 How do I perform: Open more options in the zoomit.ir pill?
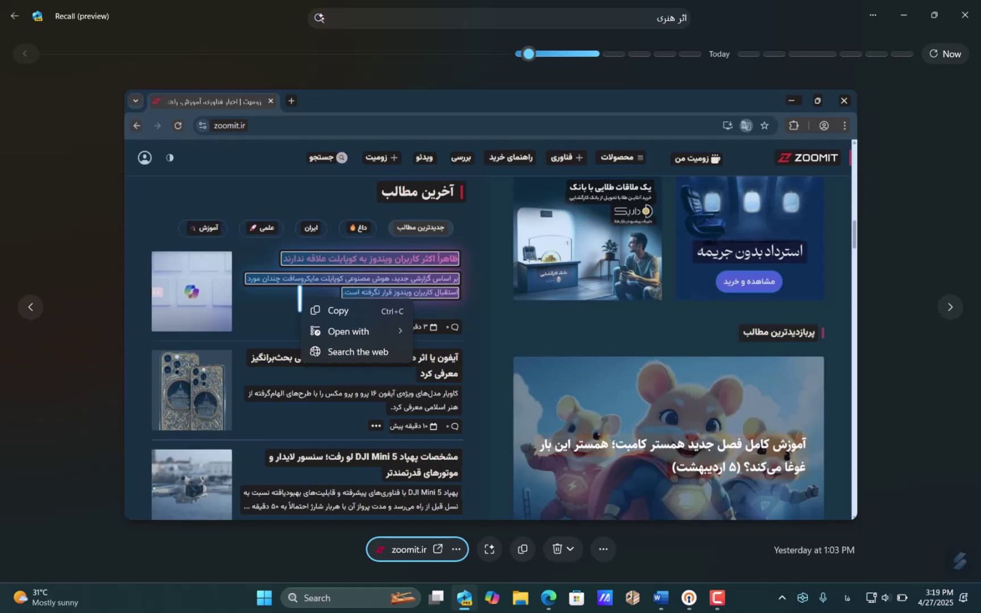[x=456, y=549]
